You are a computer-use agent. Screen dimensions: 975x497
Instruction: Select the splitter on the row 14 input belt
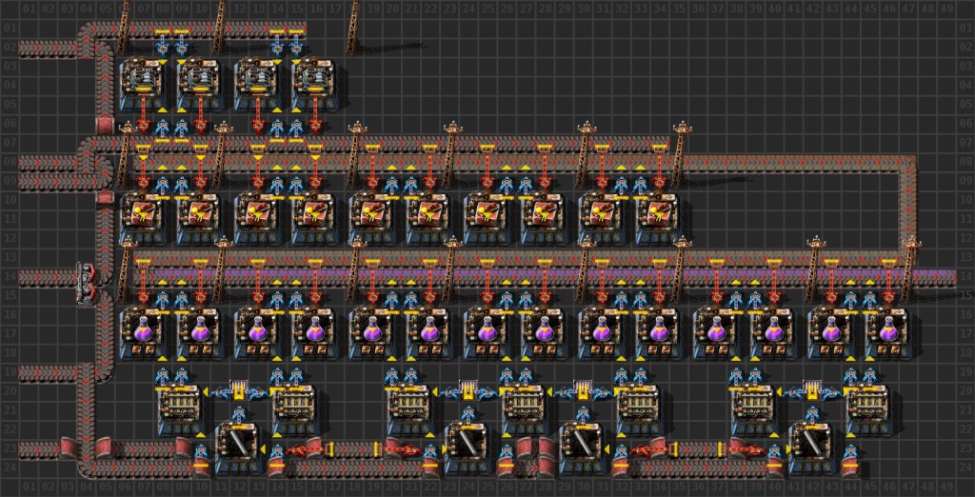(86, 284)
